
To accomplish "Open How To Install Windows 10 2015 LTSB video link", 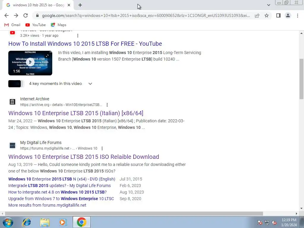I will click(85, 44).
